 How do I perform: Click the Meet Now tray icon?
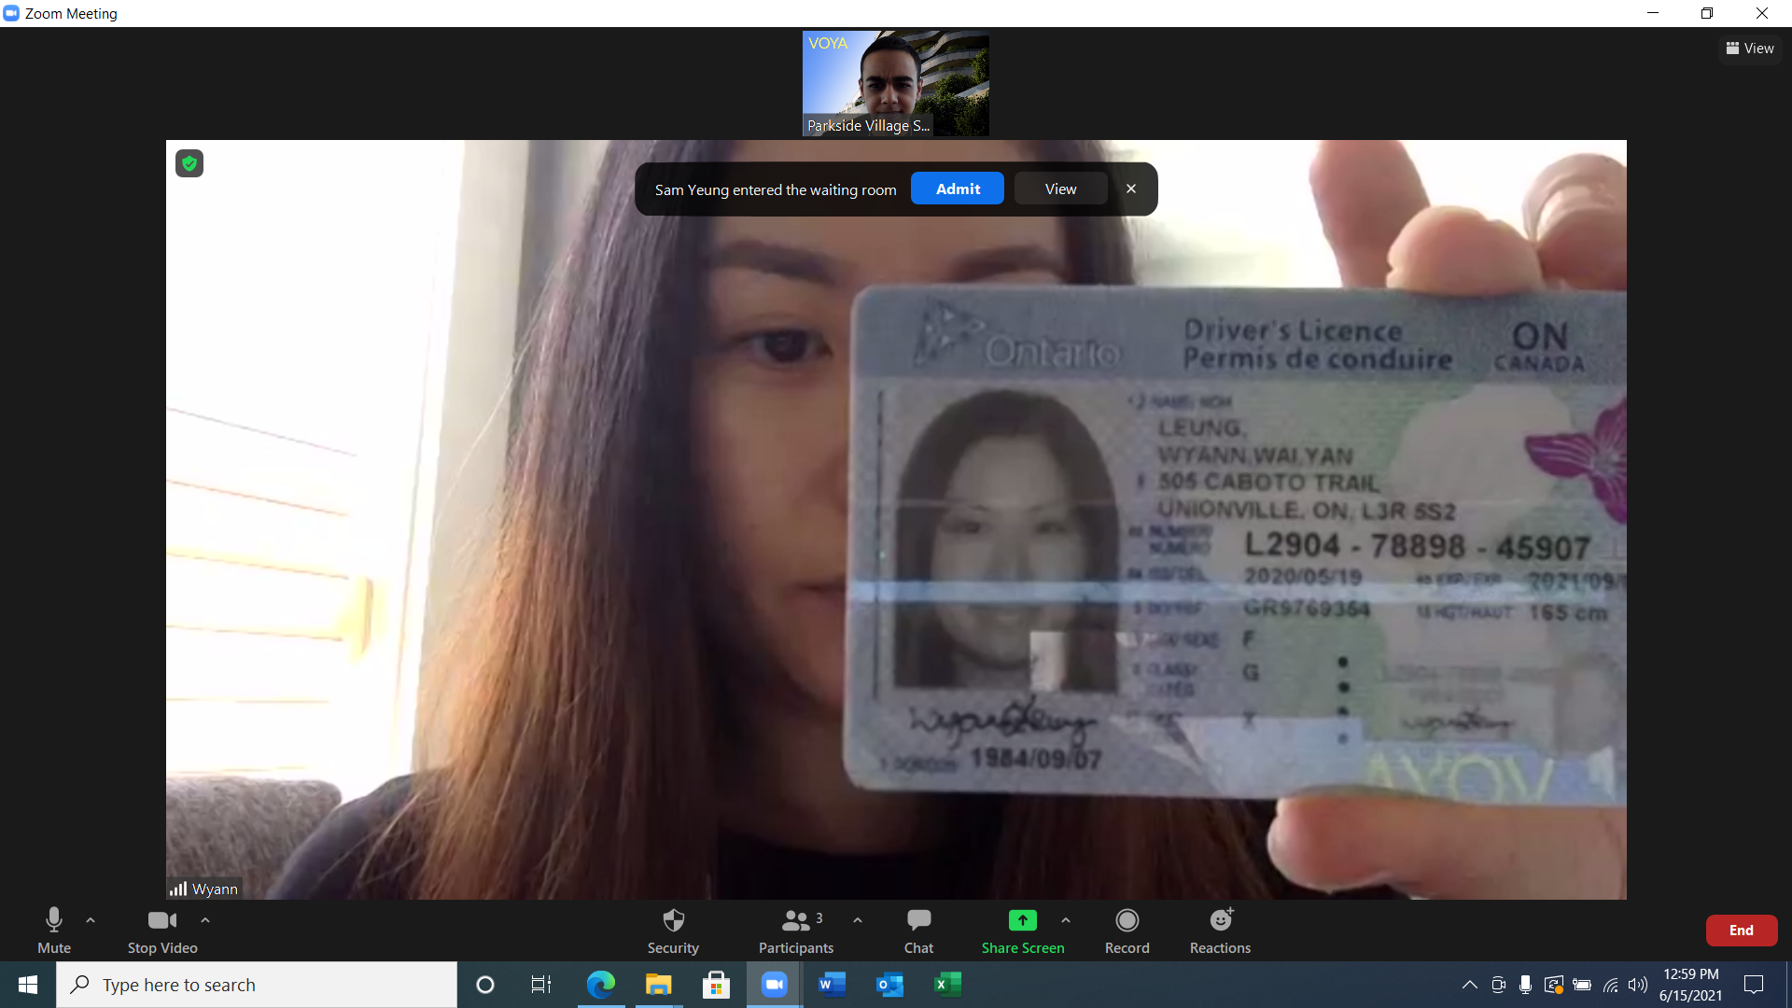point(1498,985)
